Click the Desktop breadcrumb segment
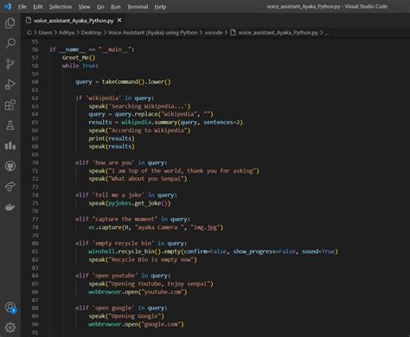 (x=91, y=33)
